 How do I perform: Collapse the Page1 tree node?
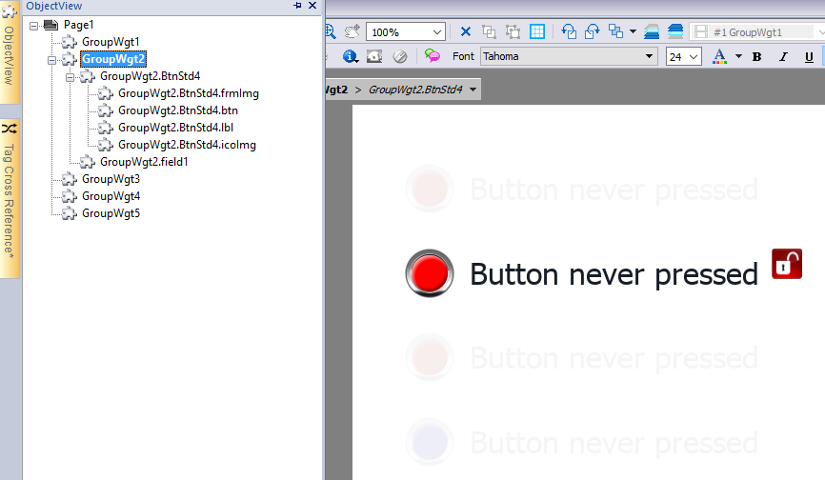tap(34, 25)
